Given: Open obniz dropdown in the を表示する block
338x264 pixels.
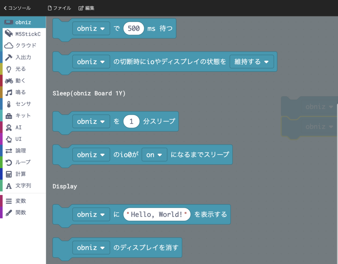Looking at the screenshot, I should tap(91, 214).
